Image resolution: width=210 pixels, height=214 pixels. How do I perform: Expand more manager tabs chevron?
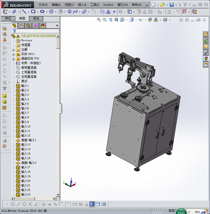coord(57,25)
